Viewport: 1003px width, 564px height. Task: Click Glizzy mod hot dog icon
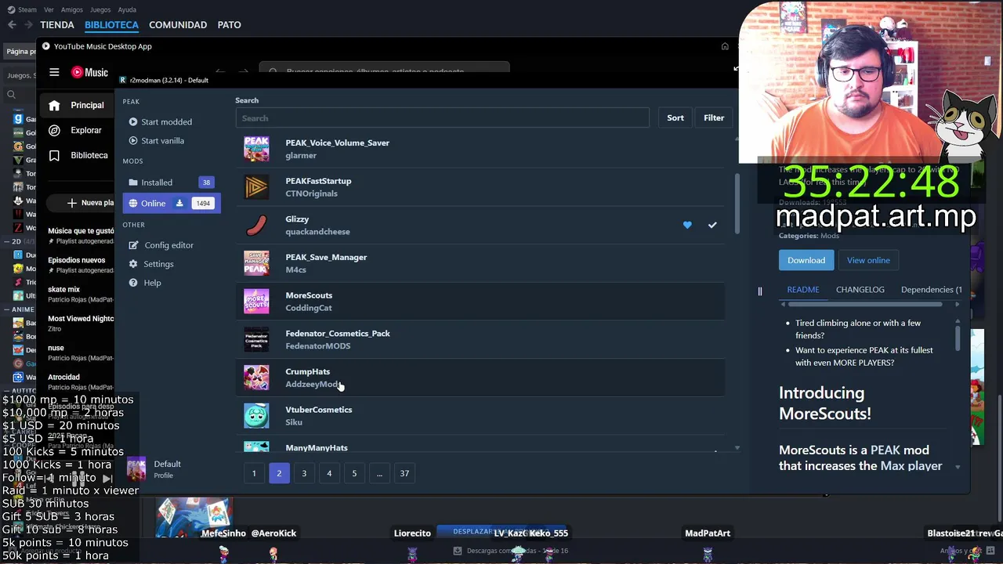[256, 226]
